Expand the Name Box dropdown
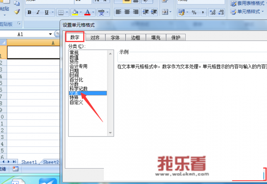The image size is (267, 184). [x=50, y=34]
